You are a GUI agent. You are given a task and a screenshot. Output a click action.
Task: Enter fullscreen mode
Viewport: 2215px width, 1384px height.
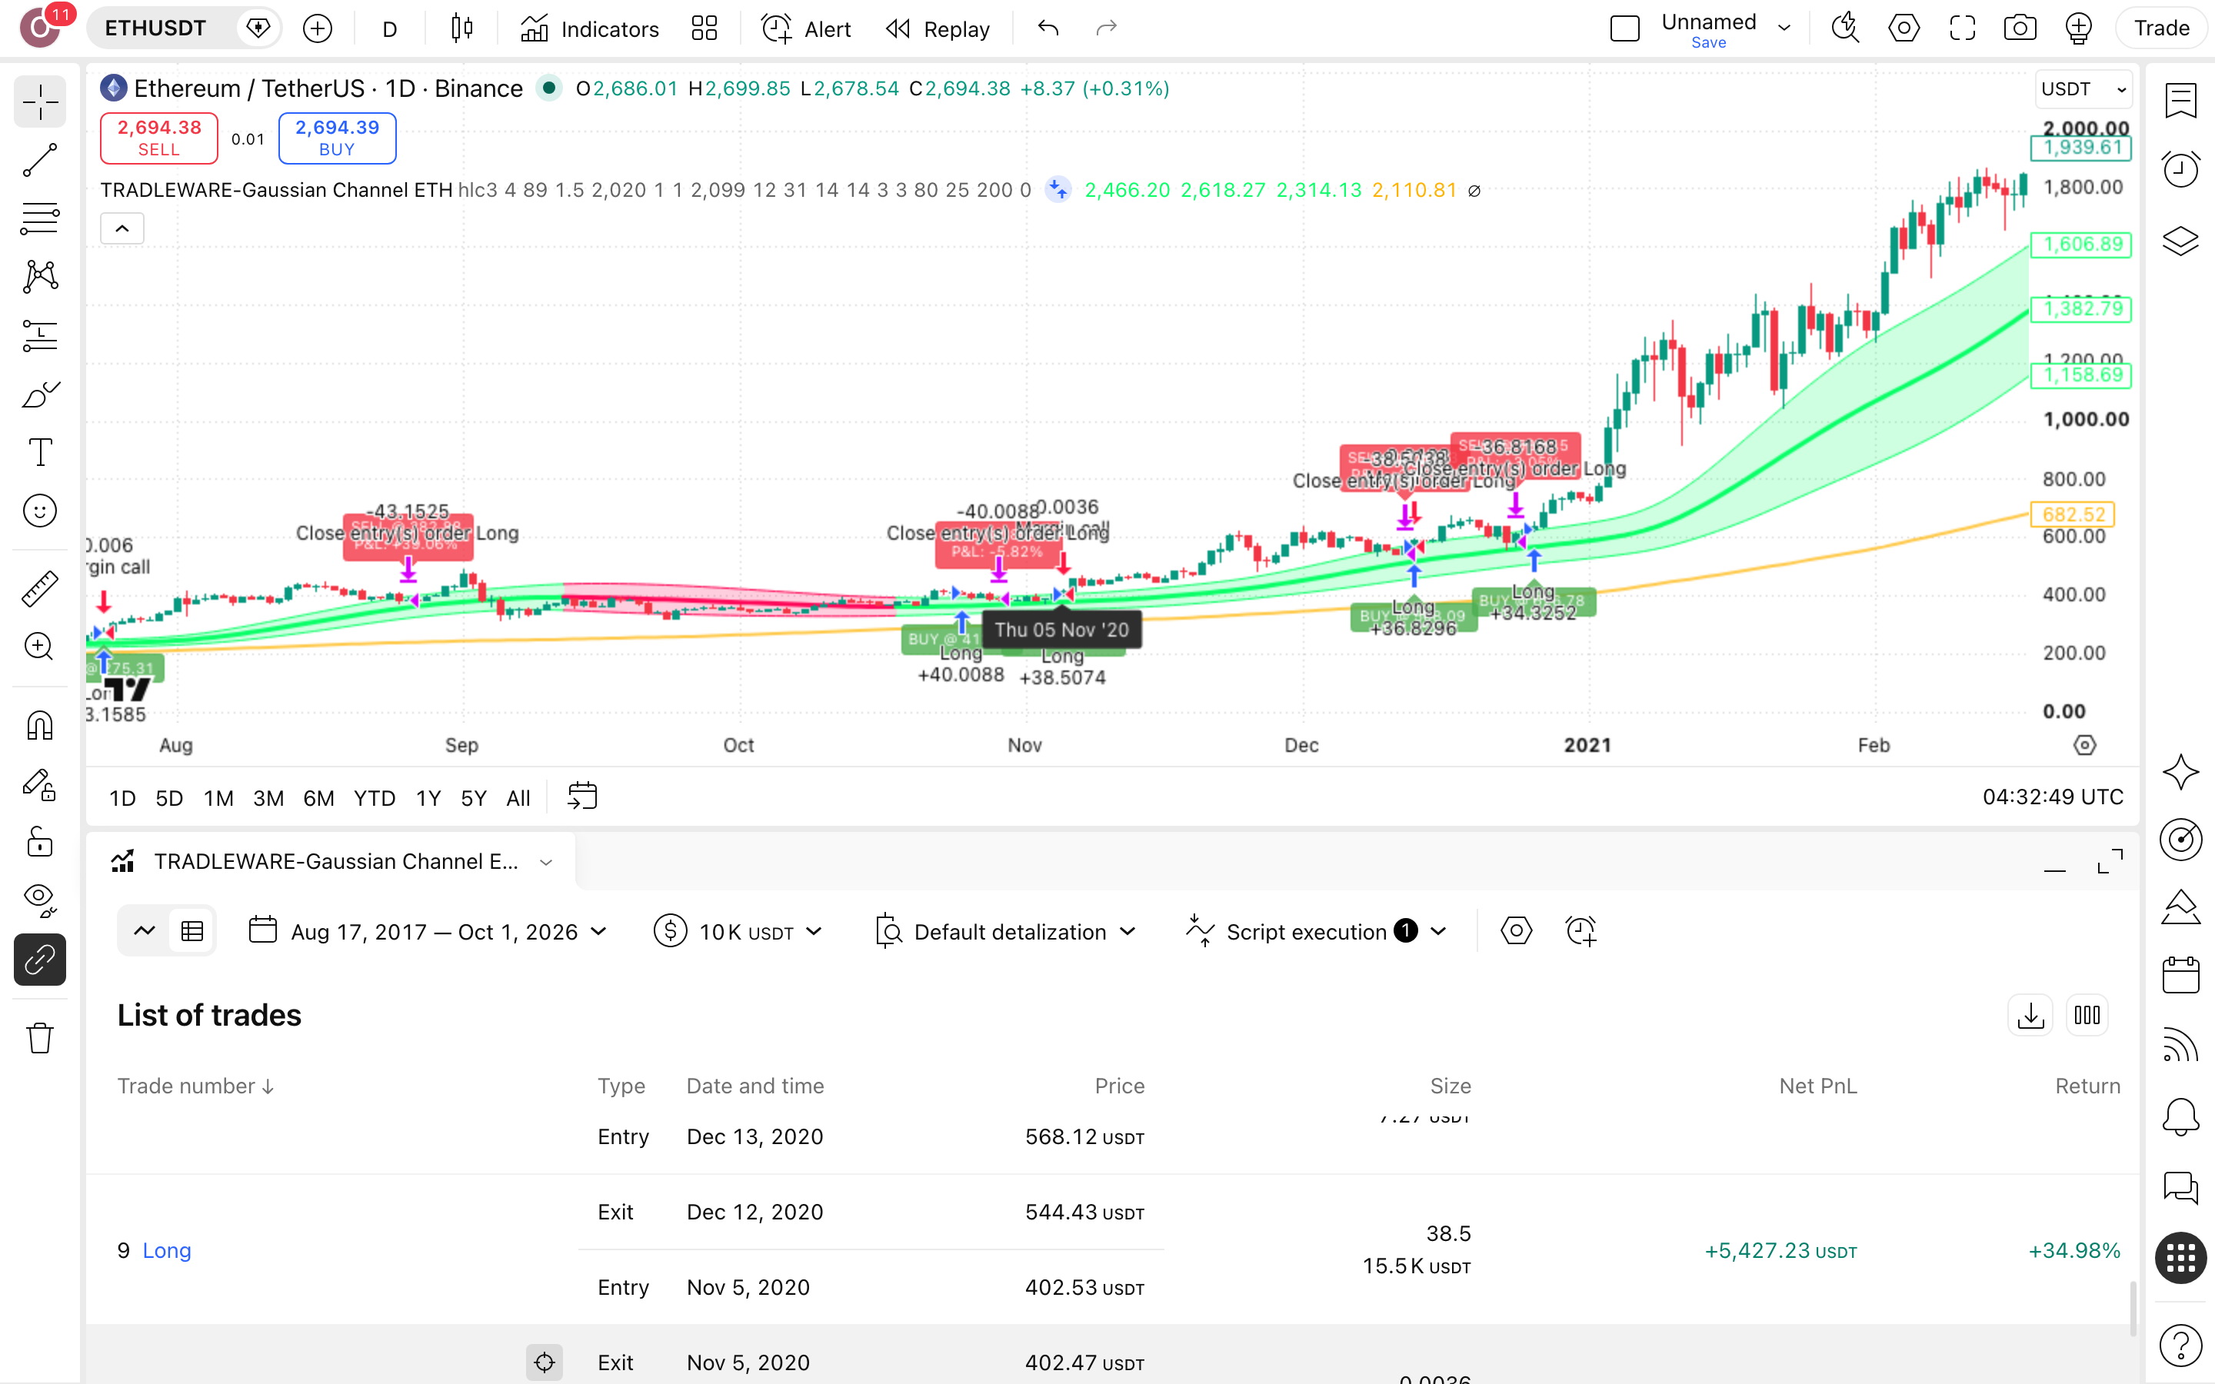tap(1963, 28)
